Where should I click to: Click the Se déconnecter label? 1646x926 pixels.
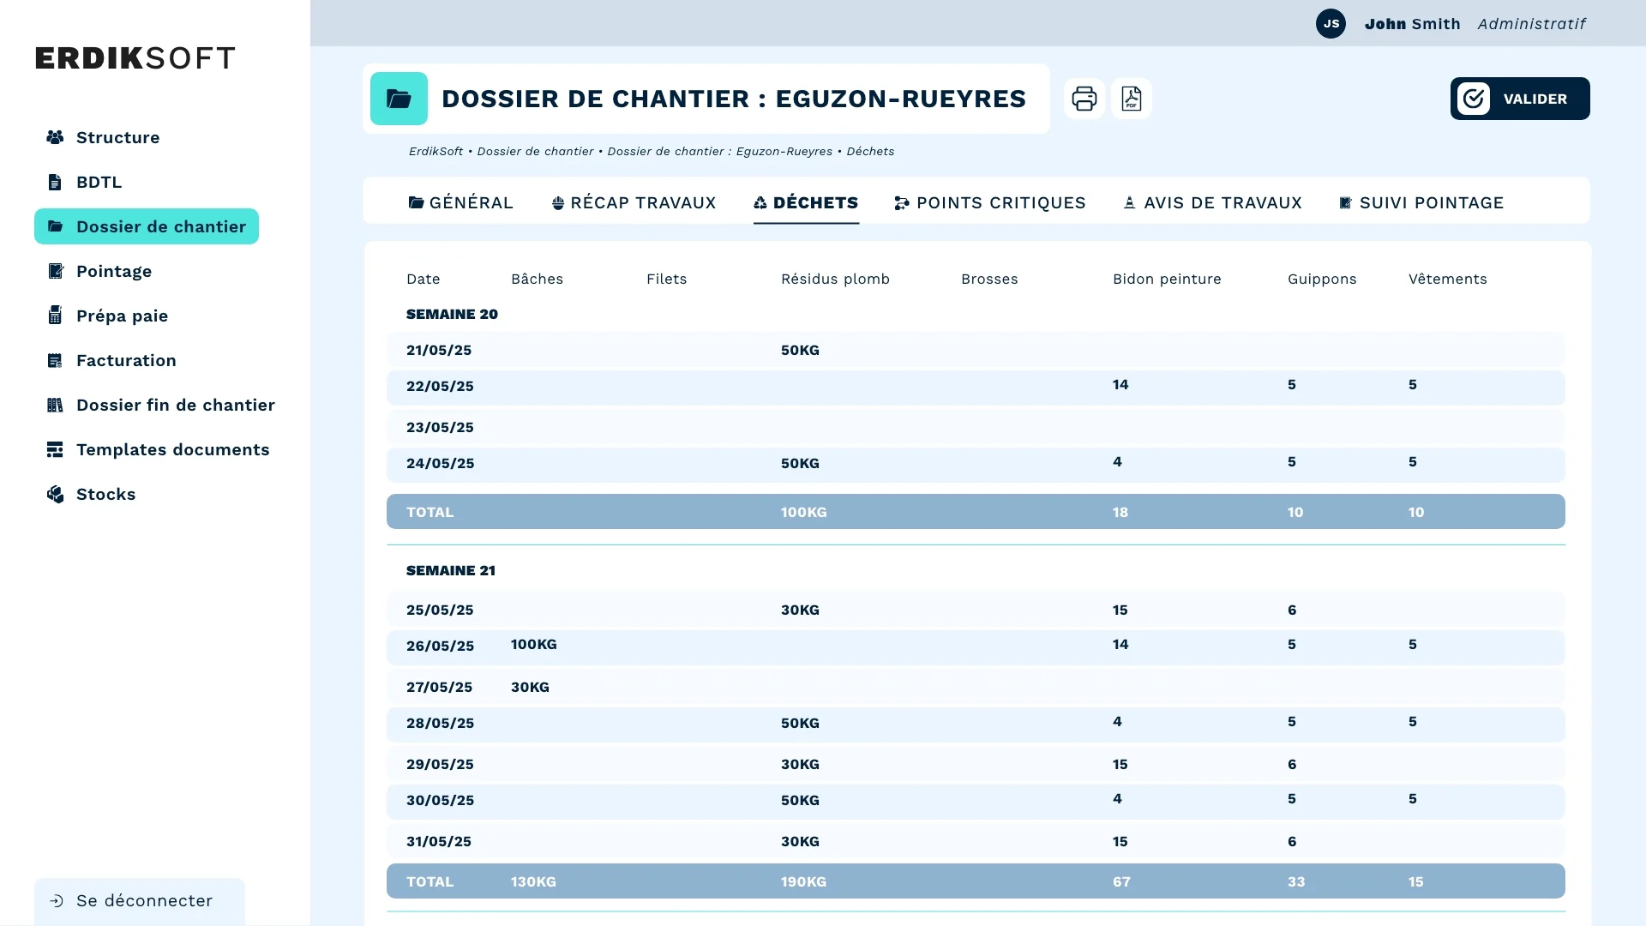[x=144, y=900]
